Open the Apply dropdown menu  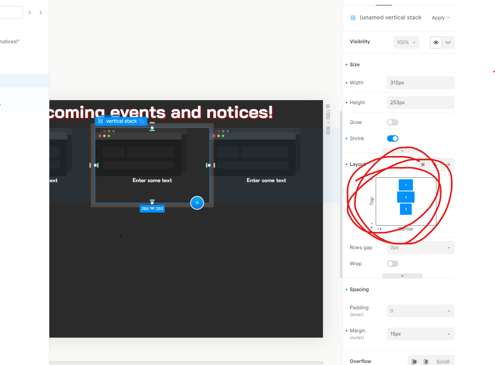pos(440,18)
